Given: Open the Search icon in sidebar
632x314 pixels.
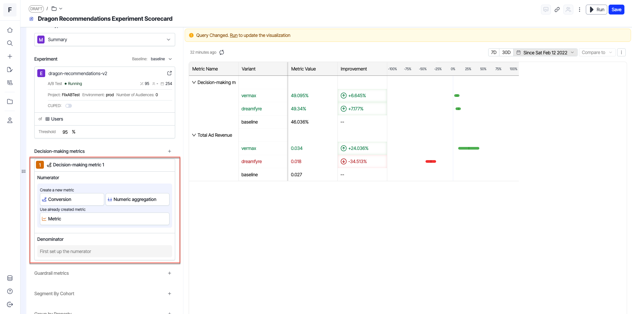Looking at the screenshot, I should [10, 43].
